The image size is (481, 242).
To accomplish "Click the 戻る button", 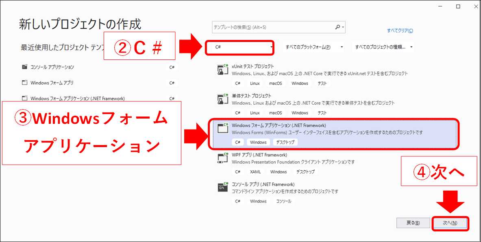I will coord(413,223).
